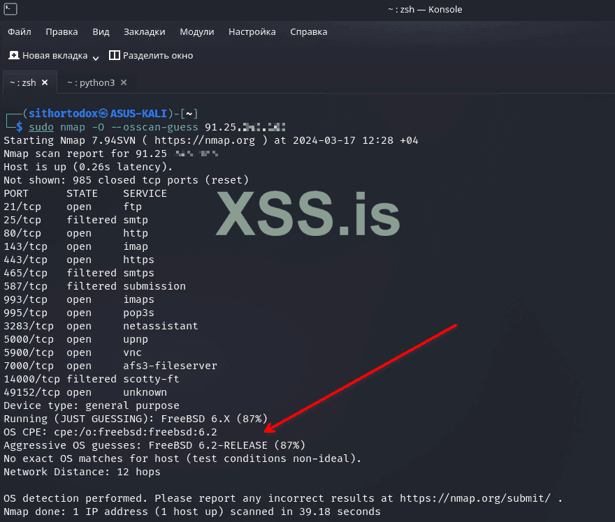Open the Вид menu
This screenshot has width=615, height=522.
101,31
